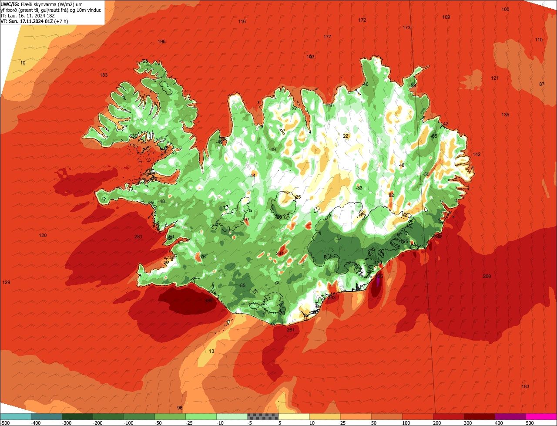Screen dimensions: 557x426
Task: Click the map value 109
Action: [446, 17]
